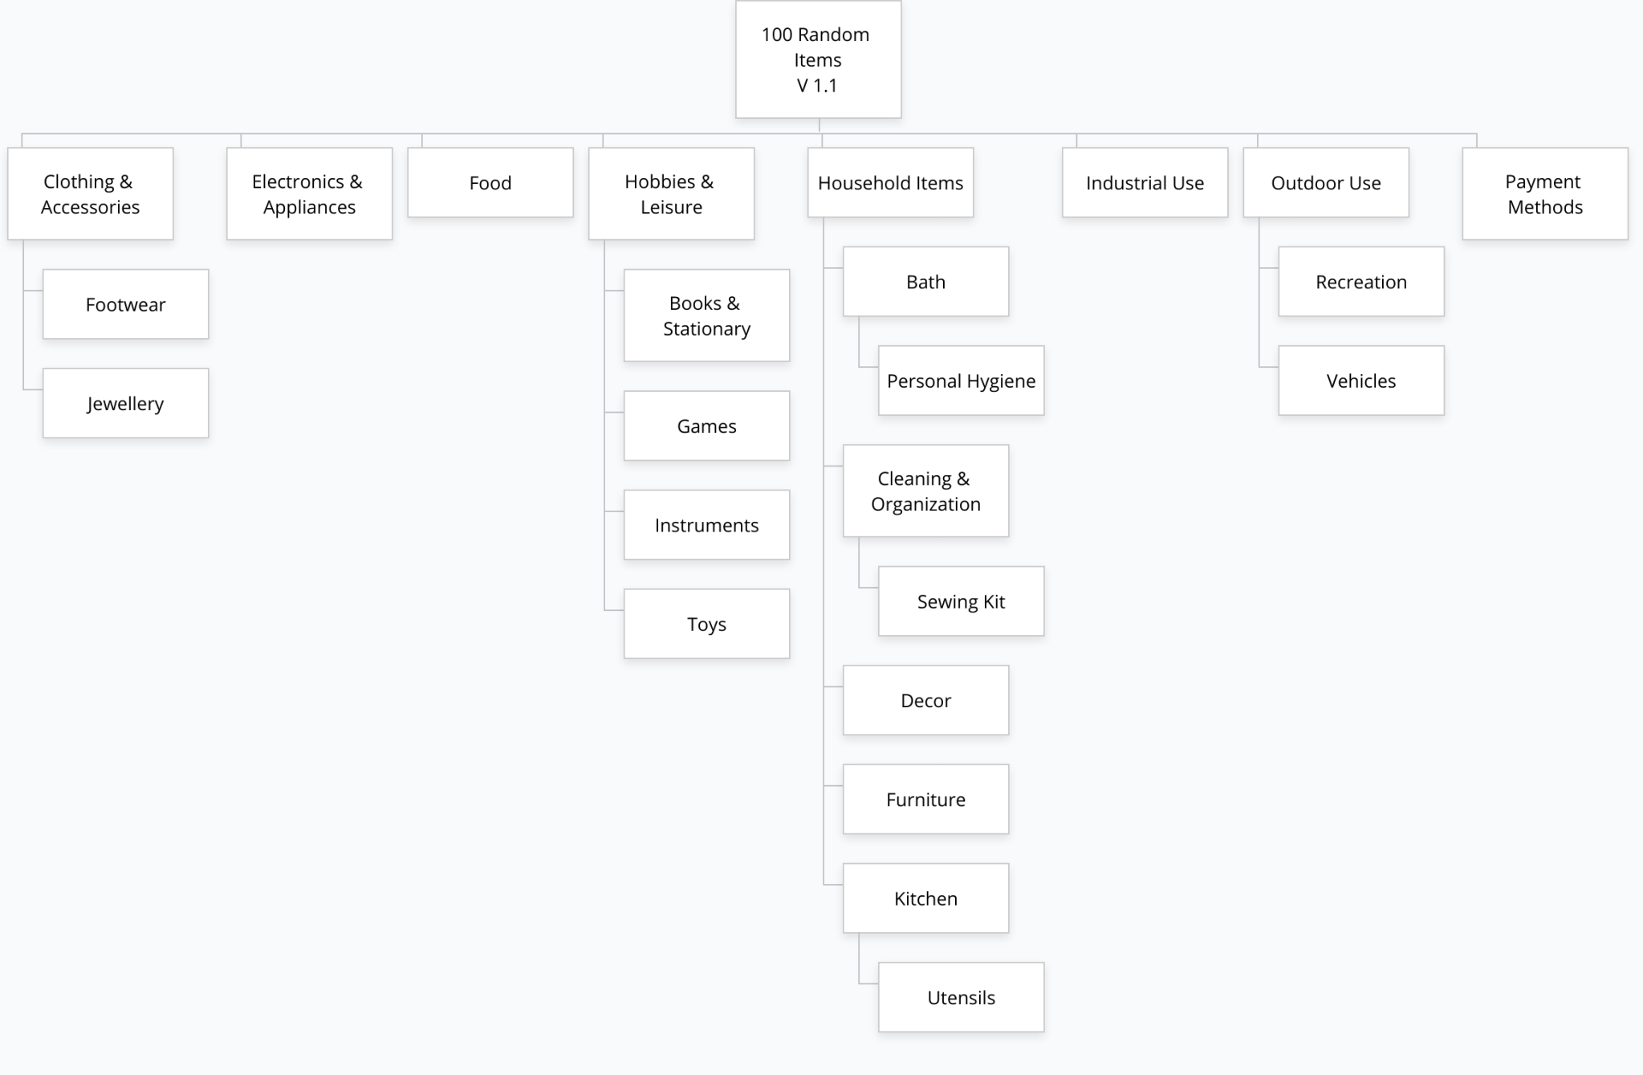Select the Books & Stationary box

click(x=706, y=316)
